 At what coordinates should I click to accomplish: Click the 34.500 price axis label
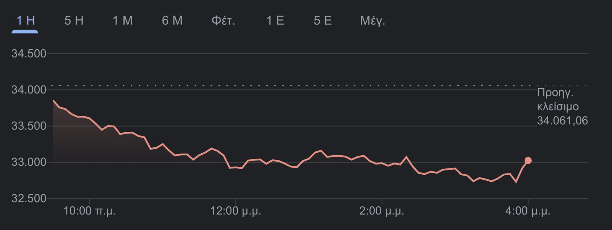point(29,54)
